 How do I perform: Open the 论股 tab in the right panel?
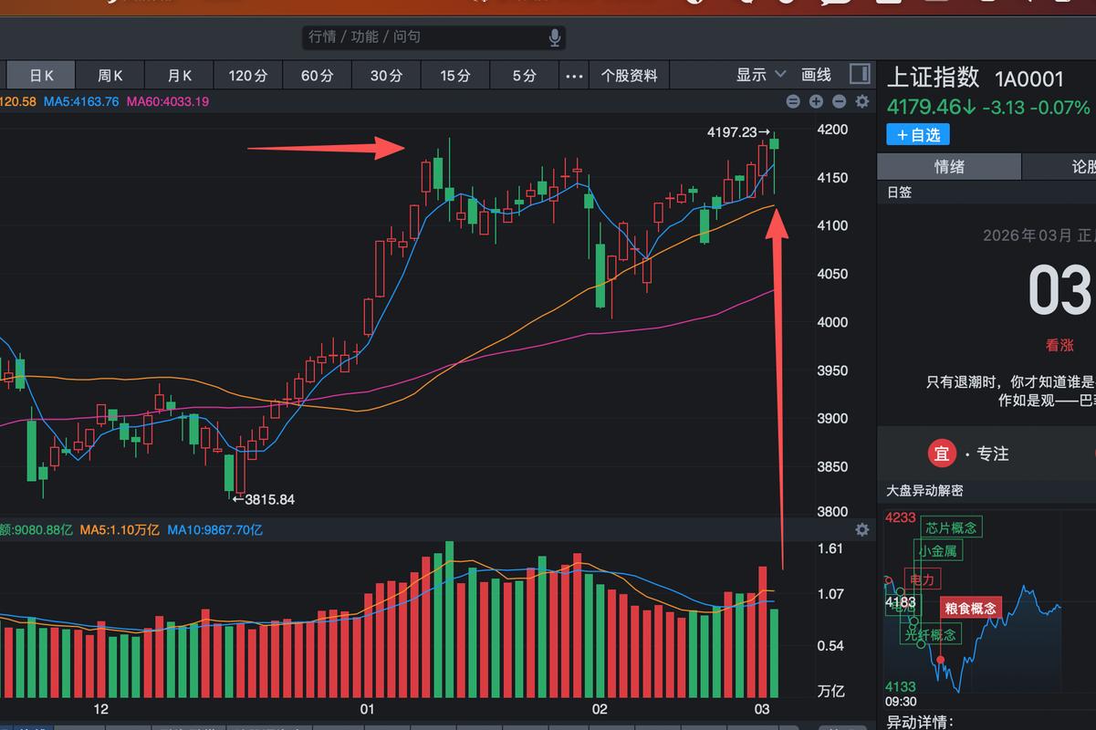[x=1059, y=166]
